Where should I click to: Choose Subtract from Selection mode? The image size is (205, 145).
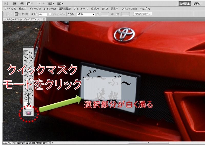[x=23, y=14]
